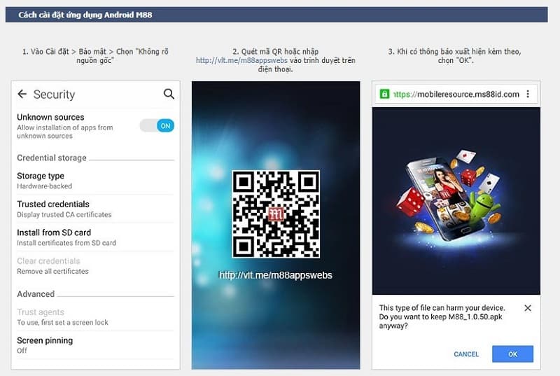
Task: Click the Credential storage section header
Action: click(x=52, y=158)
